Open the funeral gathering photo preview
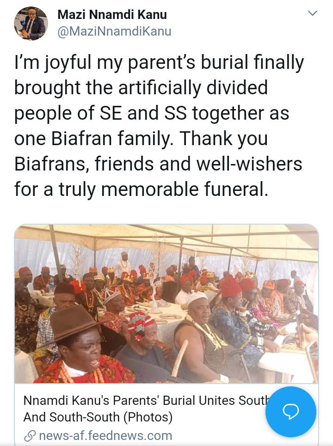 tap(166, 304)
